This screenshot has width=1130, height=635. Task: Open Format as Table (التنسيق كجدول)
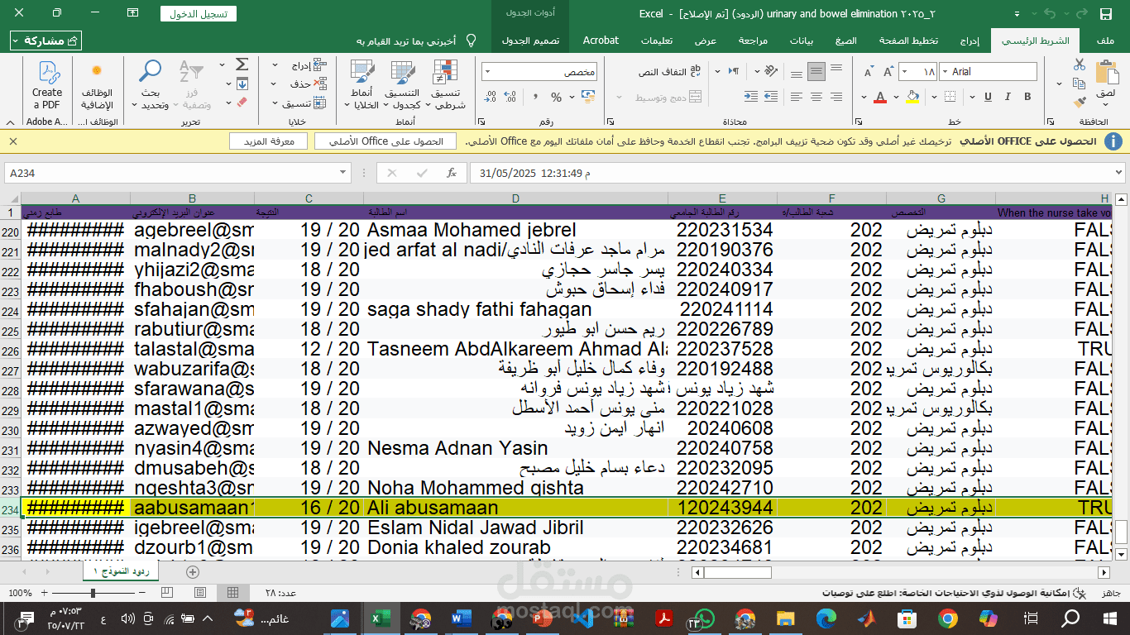click(402, 85)
